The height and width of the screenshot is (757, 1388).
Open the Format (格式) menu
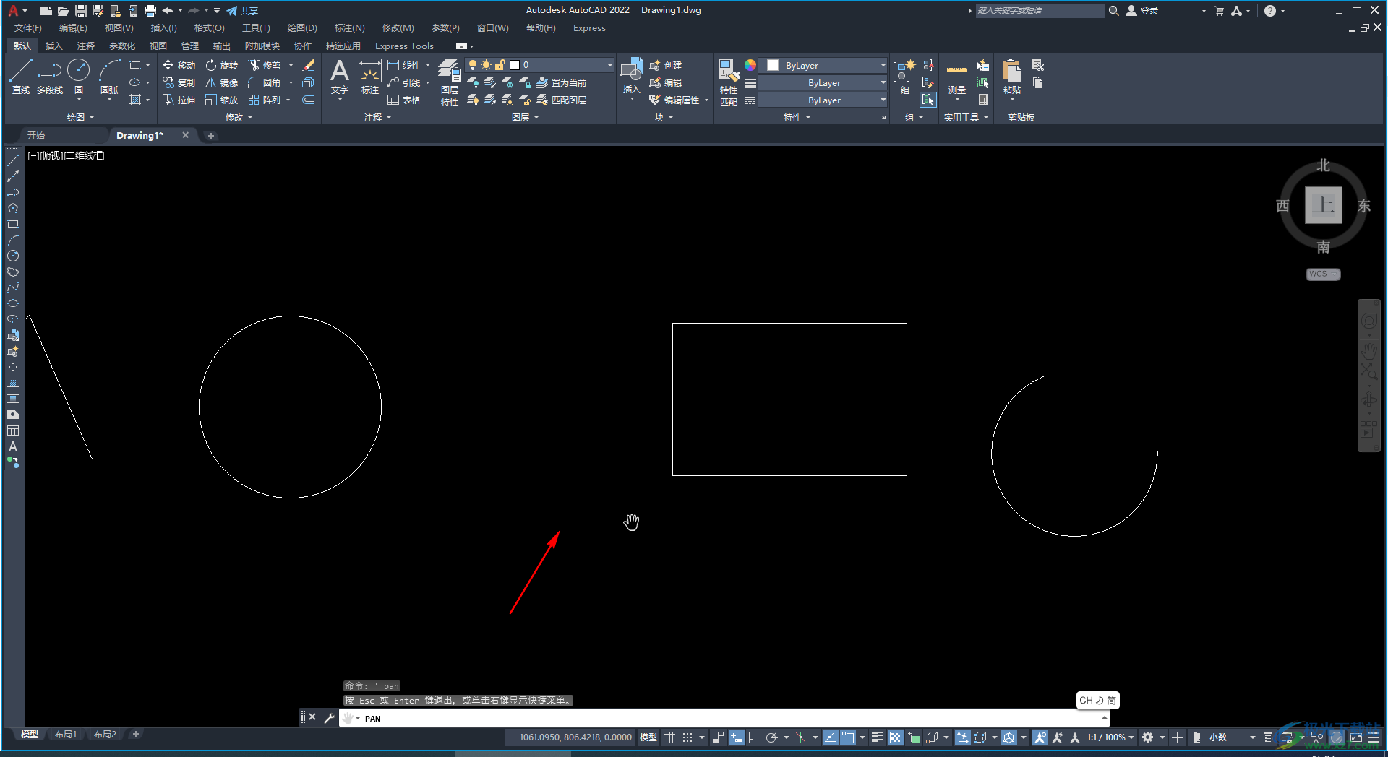pyautogui.click(x=210, y=28)
